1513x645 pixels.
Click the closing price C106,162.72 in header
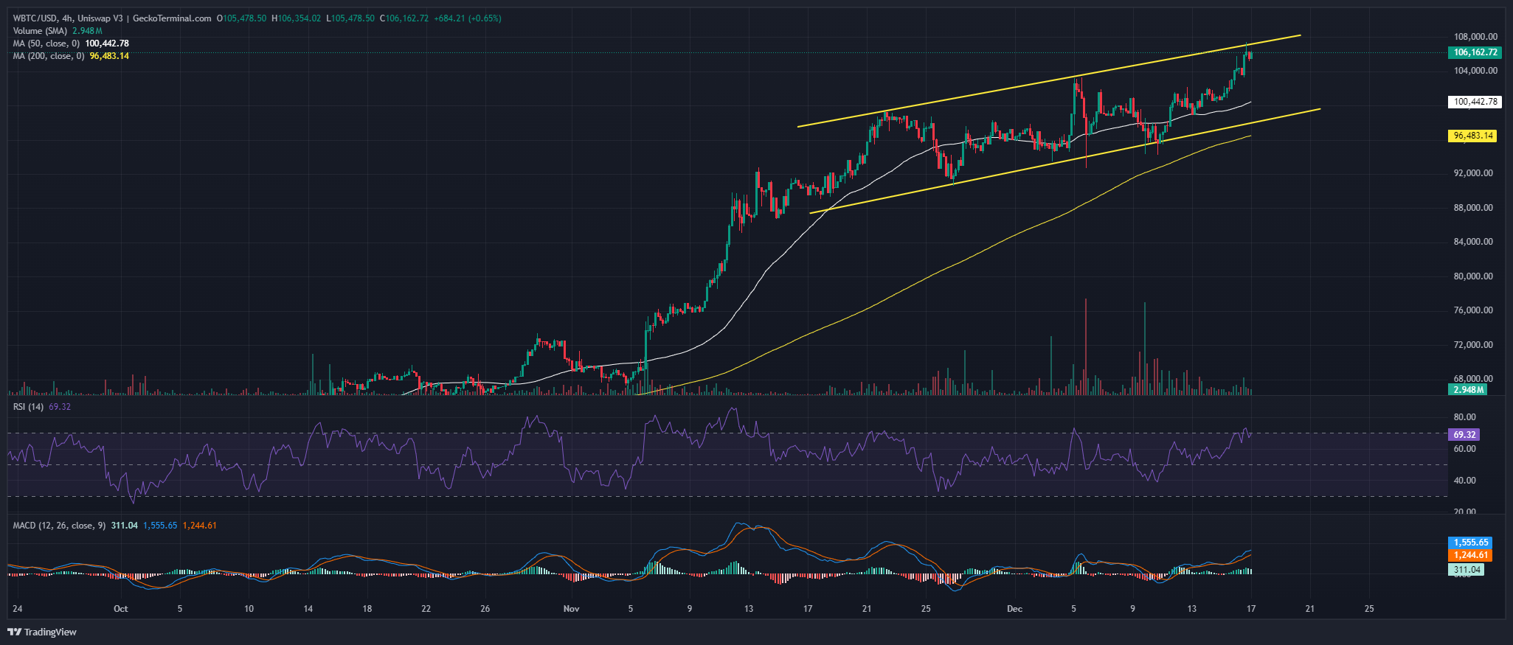pos(404,18)
